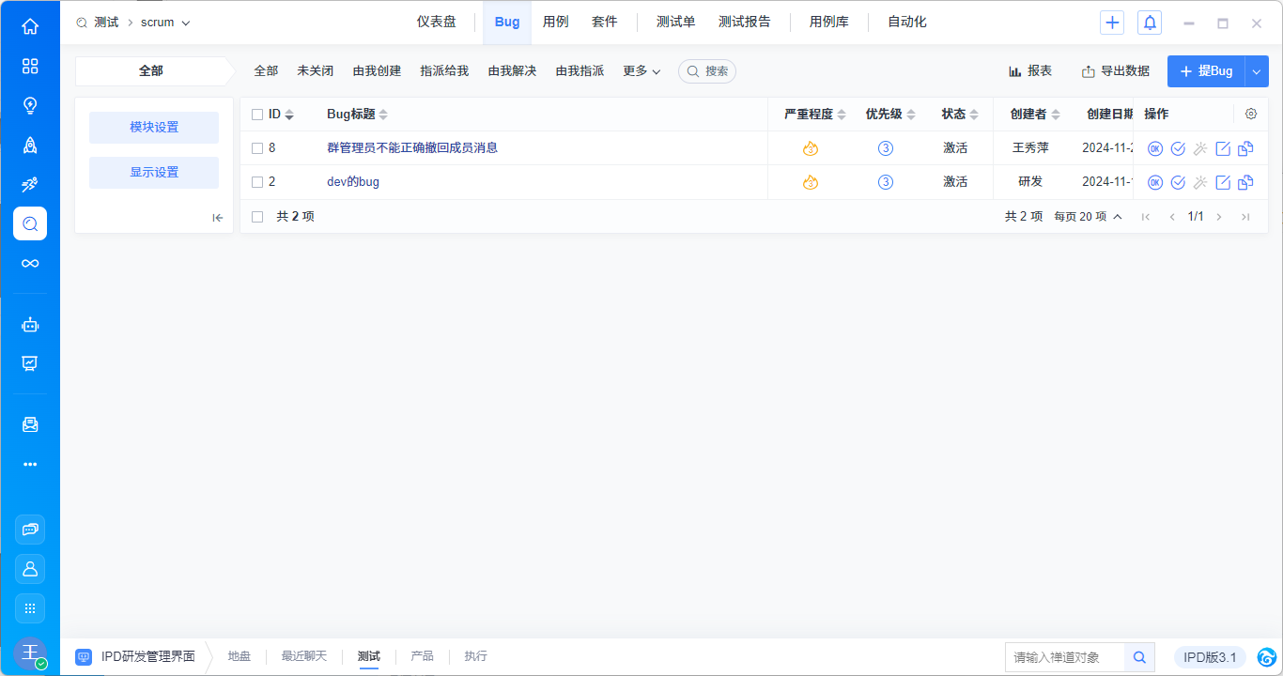The width and height of the screenshot is (1283, 676).
Task: Click the 导出数据 button
Action: pos(1115,71)
